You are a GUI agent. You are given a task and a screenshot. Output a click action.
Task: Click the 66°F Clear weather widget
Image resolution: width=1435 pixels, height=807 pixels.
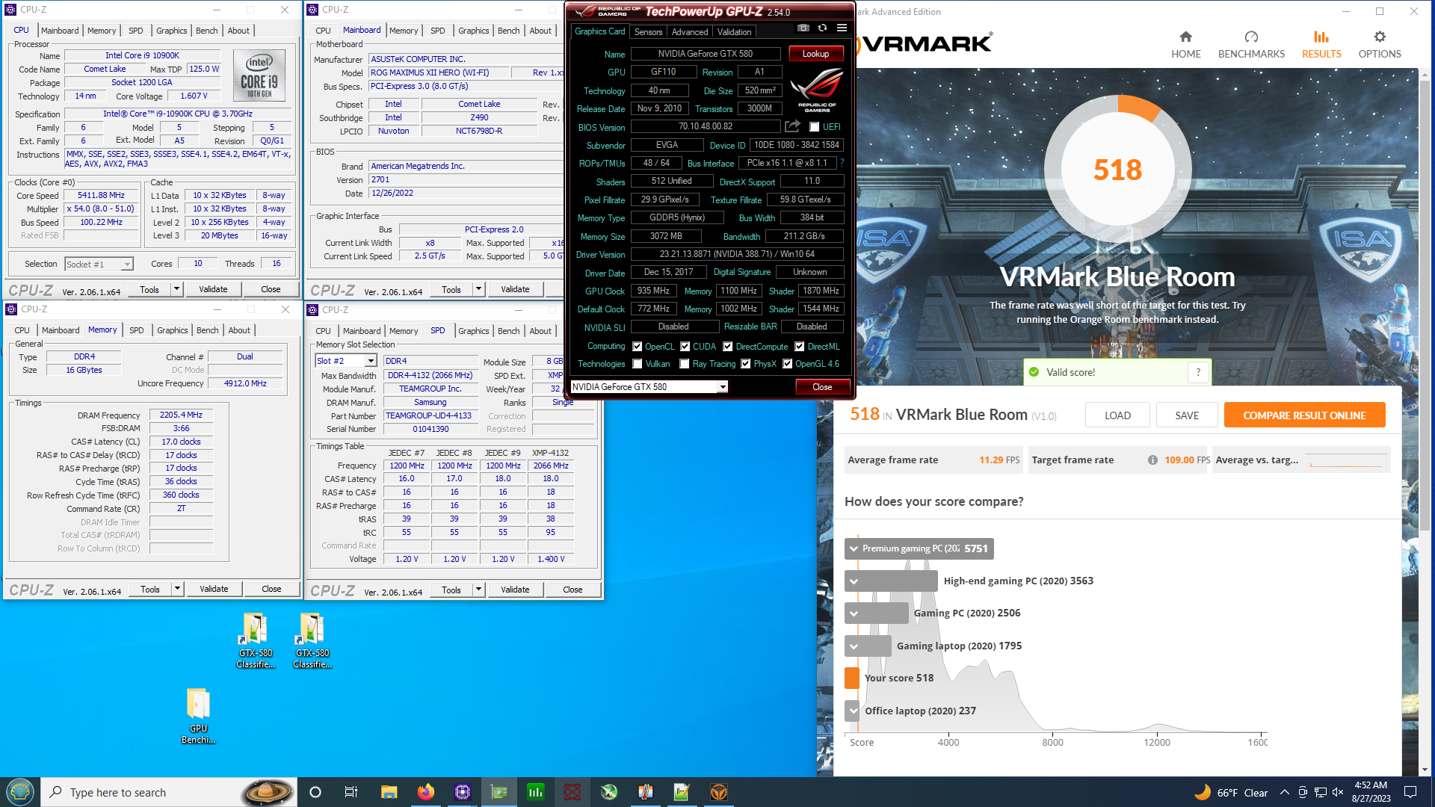[1232, 792]
